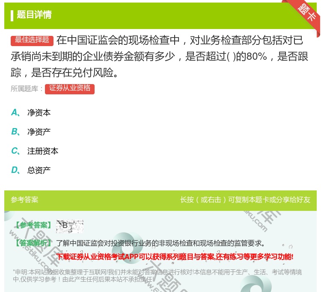Click the 所属题库 label

27,89
